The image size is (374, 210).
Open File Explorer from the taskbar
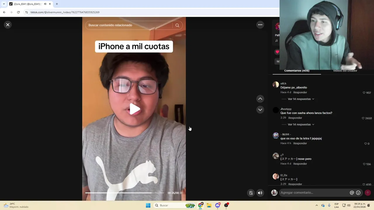coord(209,205)
